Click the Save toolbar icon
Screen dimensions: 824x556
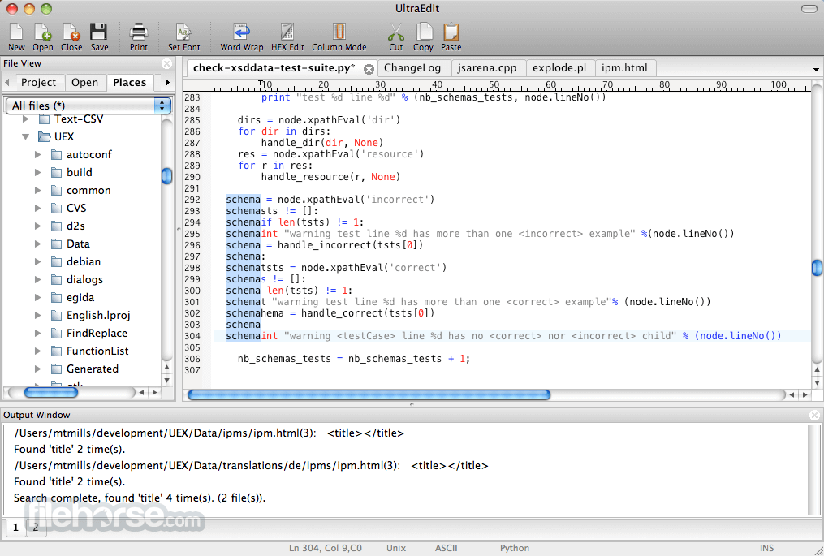tap(99, 37)
